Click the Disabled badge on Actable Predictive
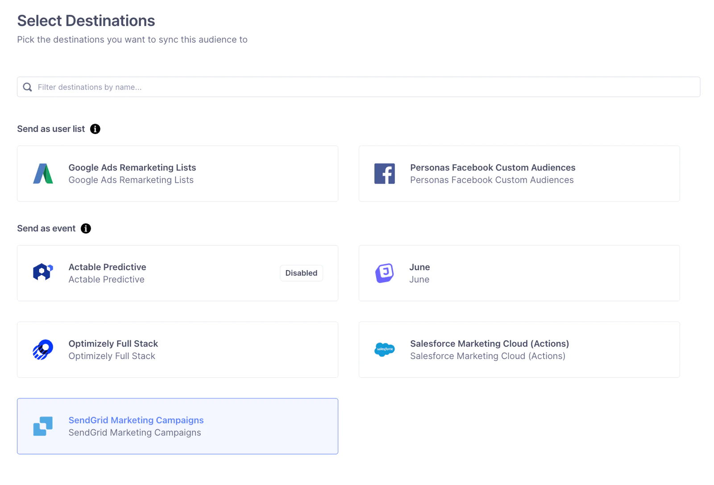 point(301,273)
